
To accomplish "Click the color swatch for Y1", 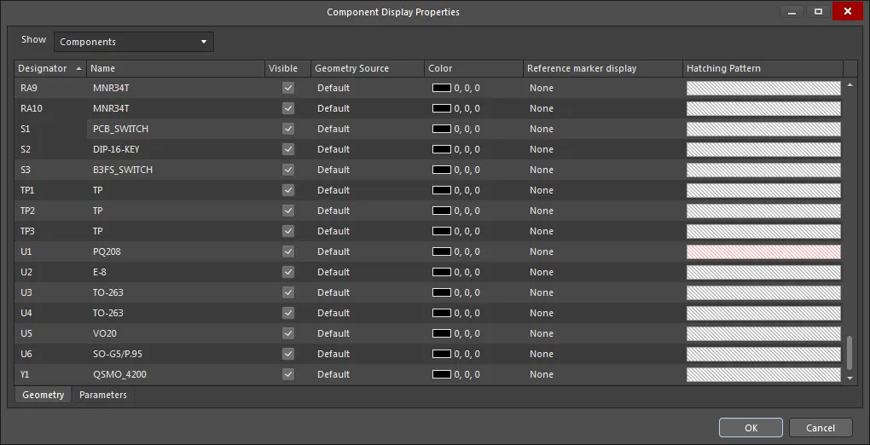I will [x=442, y=374].
